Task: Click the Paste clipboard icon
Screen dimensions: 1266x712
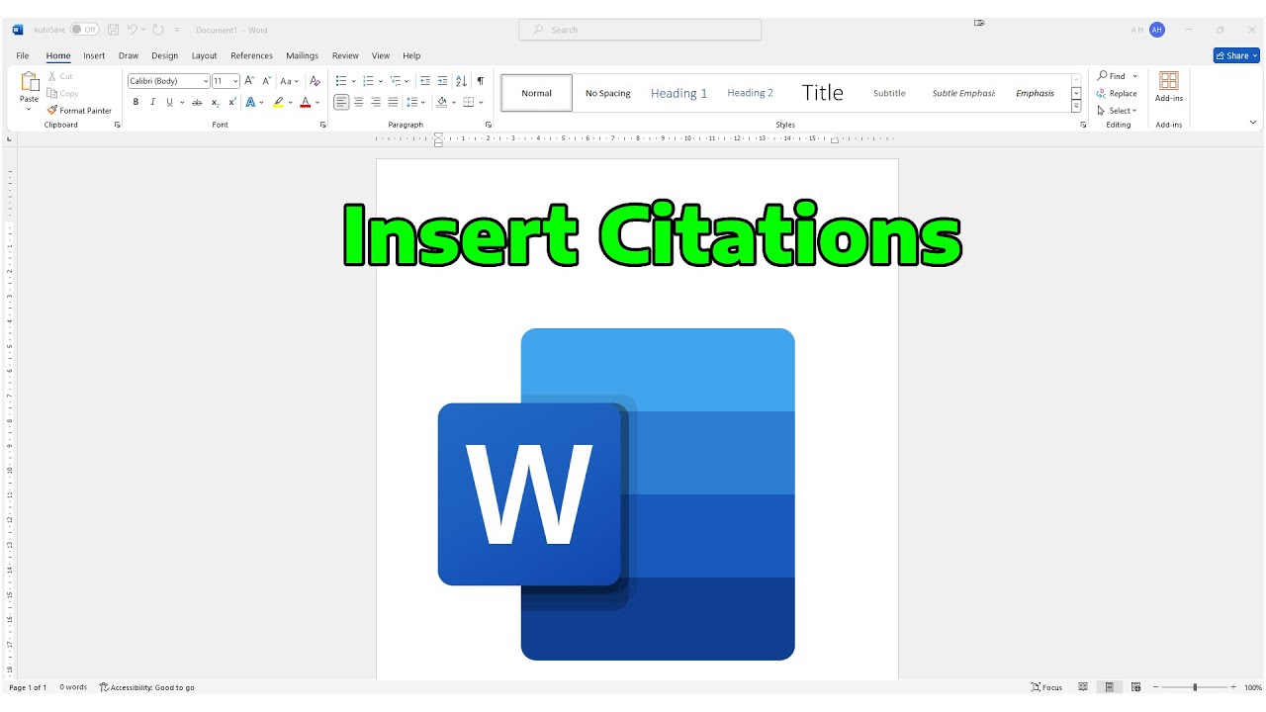Action: tap(30, 82)
